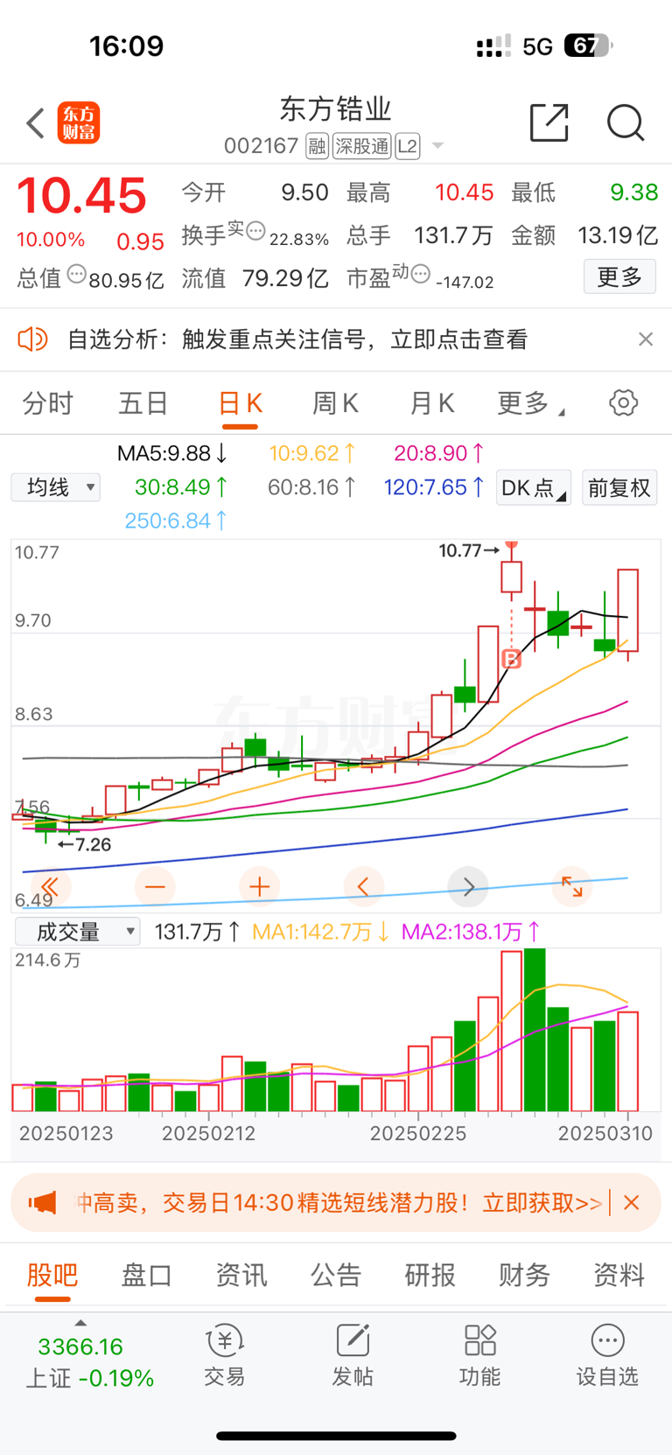Screen dimensions: 672x1455
Task: Switch to the 周K tab
Action: [x=335, y=403]
